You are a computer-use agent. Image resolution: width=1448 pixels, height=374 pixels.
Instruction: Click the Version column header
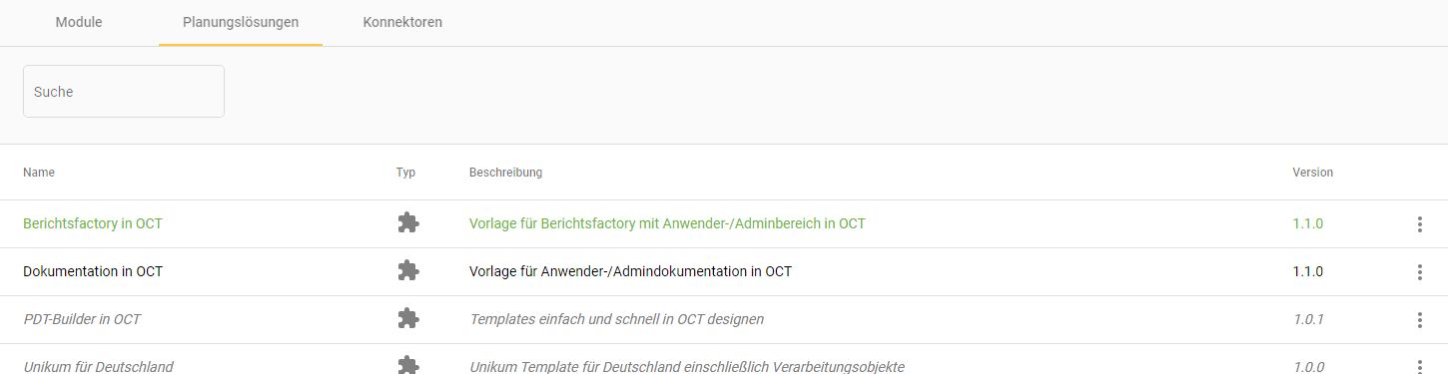[x=1312, y=173]
